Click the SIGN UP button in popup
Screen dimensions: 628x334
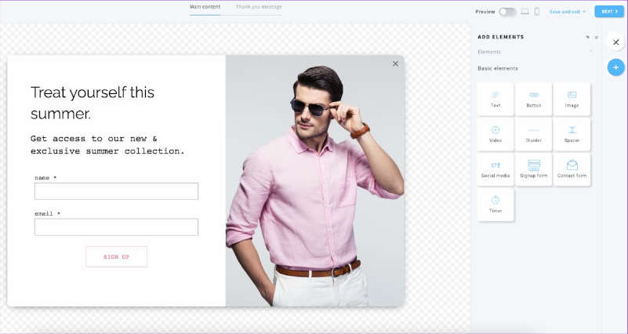(116, 256)
